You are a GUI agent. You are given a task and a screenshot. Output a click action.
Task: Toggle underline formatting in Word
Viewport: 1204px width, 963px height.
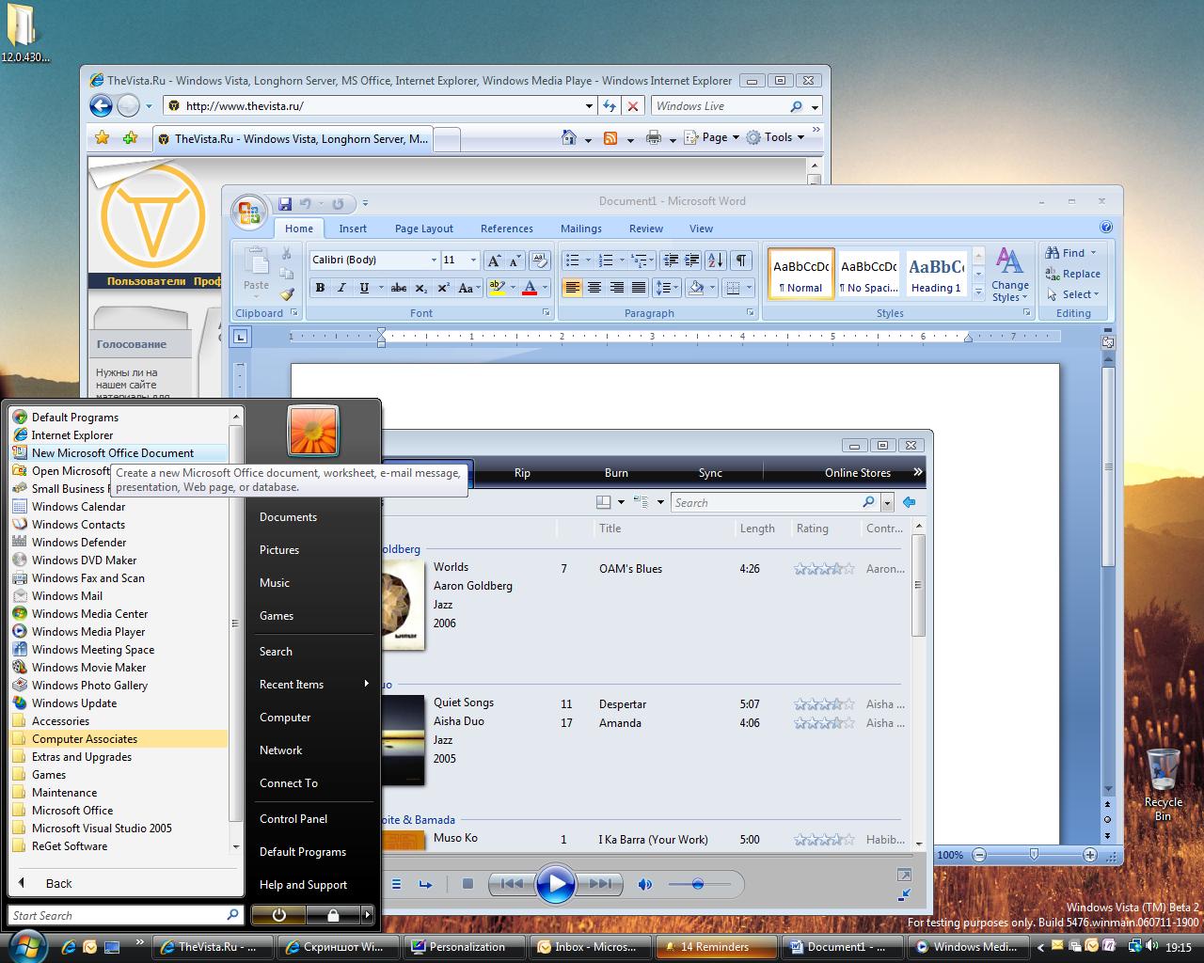click(364, 288)
